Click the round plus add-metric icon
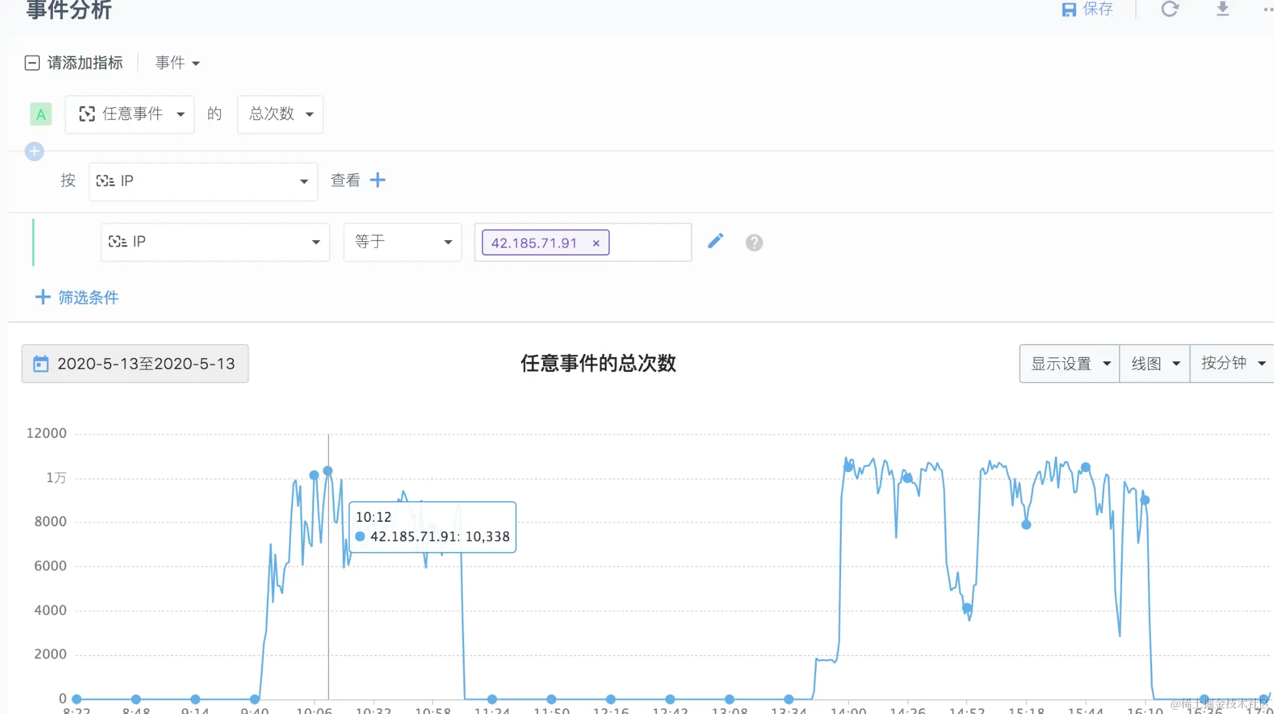Screen dimensions: 1274x714 point(34,151)
